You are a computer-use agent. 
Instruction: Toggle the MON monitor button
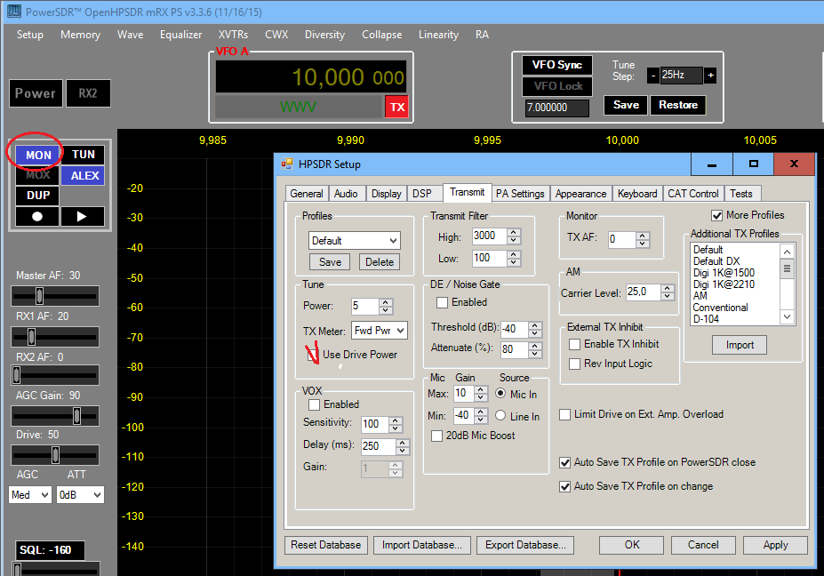coord(38,155)
